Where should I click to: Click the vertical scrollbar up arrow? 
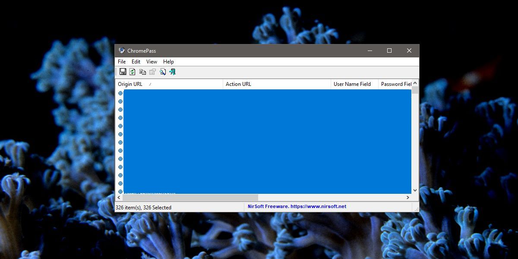tap(415, 83)
